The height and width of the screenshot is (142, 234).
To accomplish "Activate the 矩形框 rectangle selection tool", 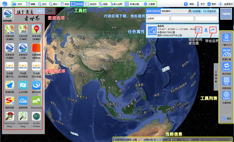I will pyautogui.click(x=77, y=4).
